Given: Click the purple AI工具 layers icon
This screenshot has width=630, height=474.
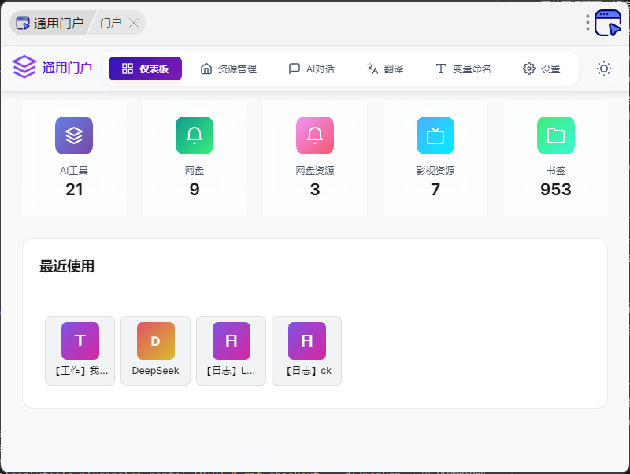Looking at the screenshot, I should pos(74,135).
